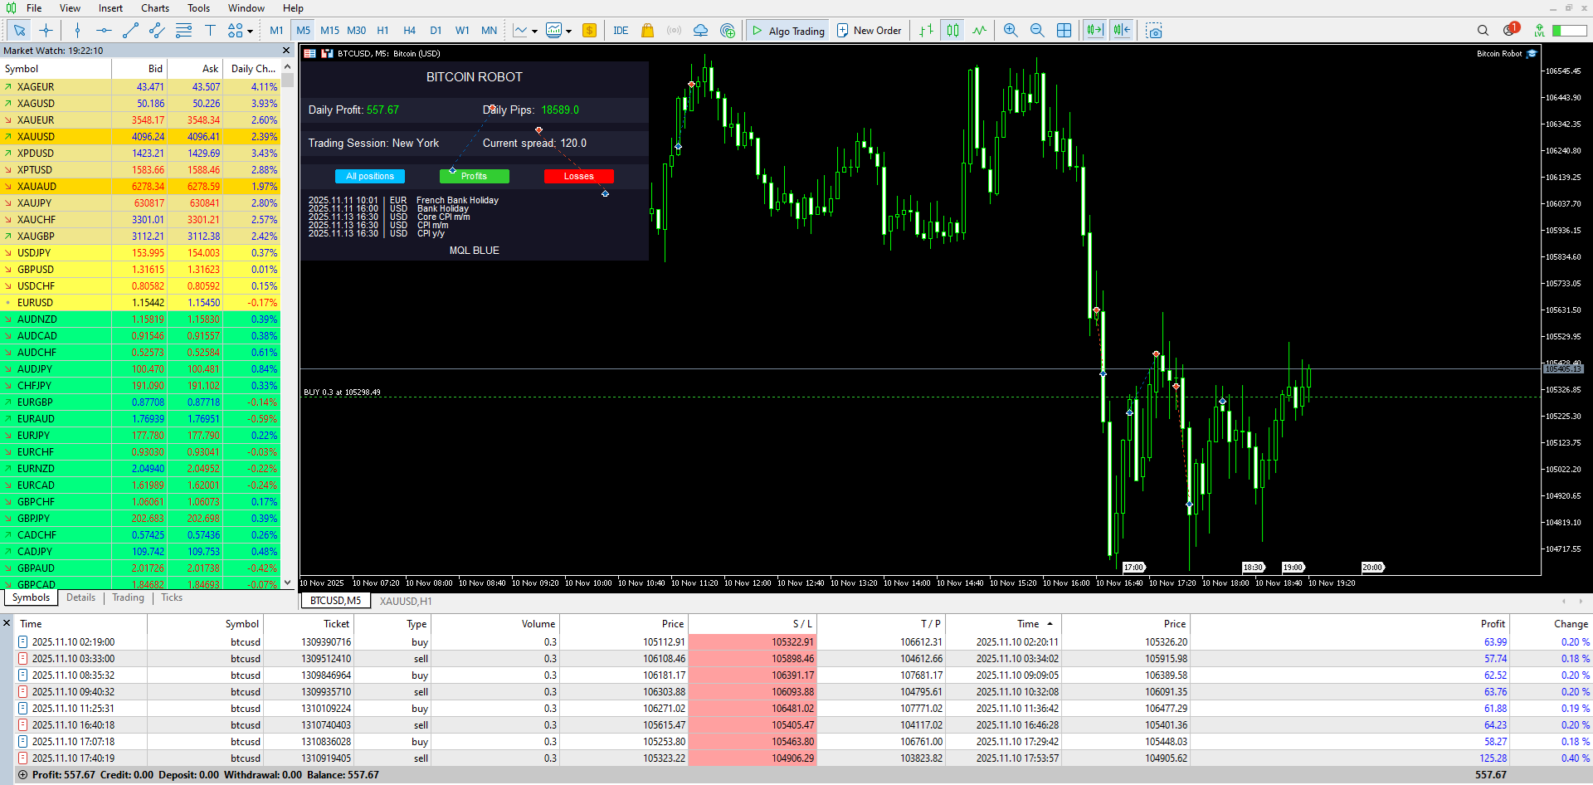The width and height of the screenshot is (1593, 785).
Task: Activate the crosshair tool
Action: (x=46, y=31)
